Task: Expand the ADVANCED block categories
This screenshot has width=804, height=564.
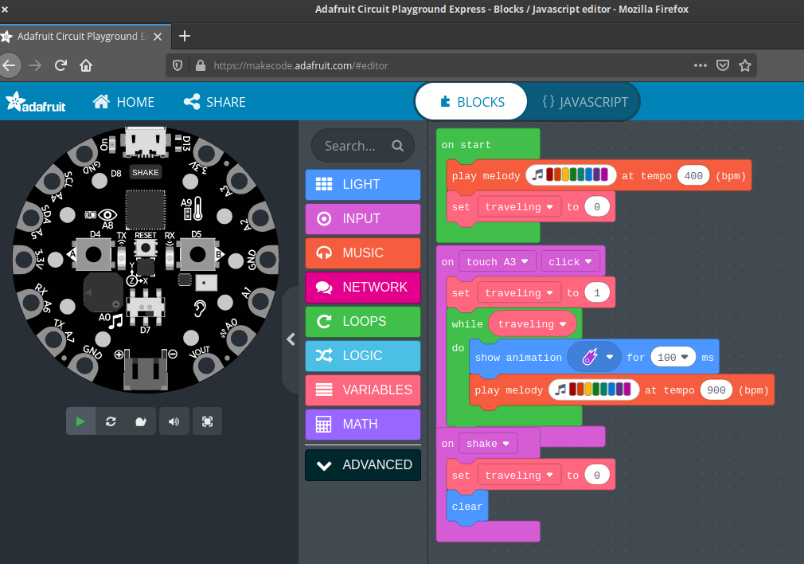Action: [363, 465]
